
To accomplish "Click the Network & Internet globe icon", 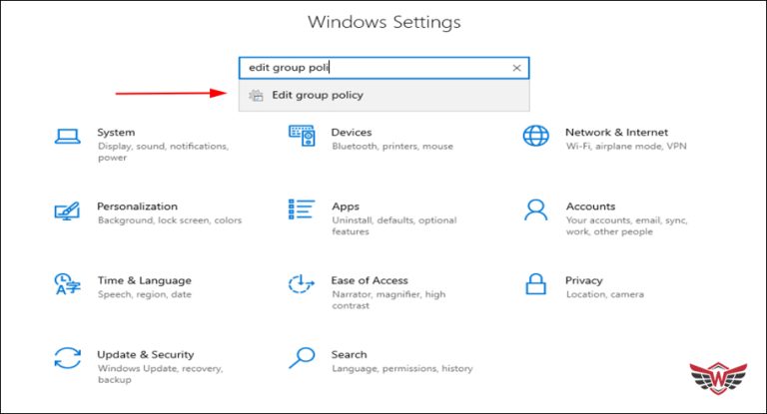I will tap(535, 137).
